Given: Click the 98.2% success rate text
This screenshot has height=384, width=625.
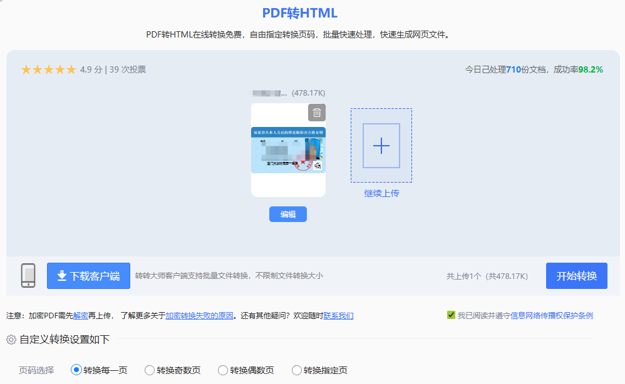Looking at the screenshot, I should tap(591, 69).
